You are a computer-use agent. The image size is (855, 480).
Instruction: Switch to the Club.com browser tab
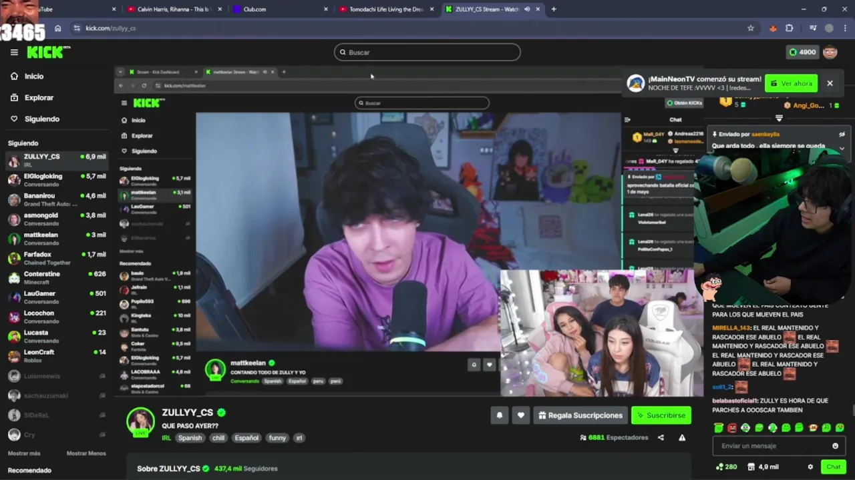281,9
